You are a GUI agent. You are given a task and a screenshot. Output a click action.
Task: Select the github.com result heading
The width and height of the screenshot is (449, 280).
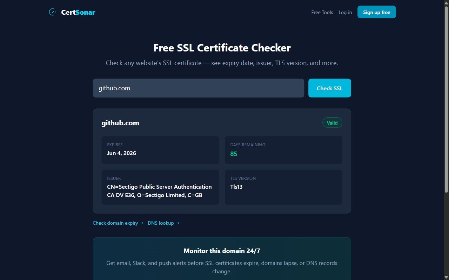coord(120,123)
